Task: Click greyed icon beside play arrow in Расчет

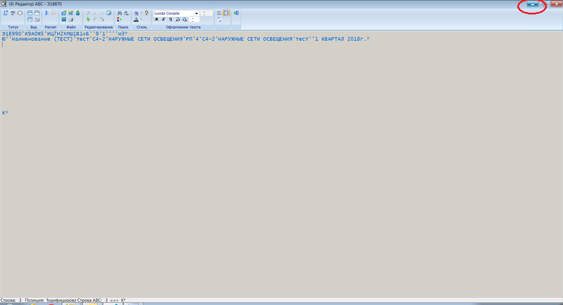Action: pos(54,13)
